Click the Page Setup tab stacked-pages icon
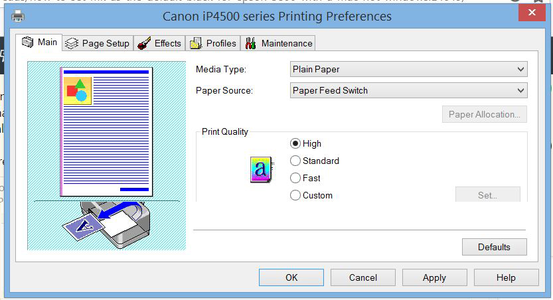The image size is (553, 300). [72, 44]
